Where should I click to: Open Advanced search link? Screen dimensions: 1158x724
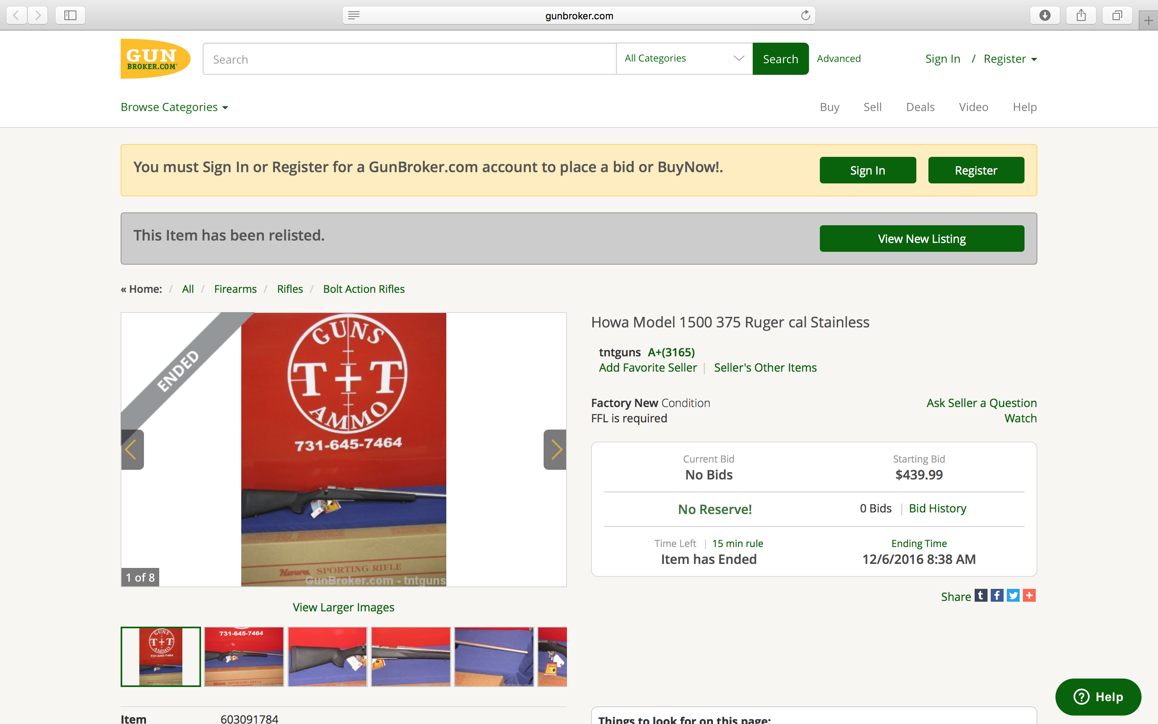click(838, 58)
